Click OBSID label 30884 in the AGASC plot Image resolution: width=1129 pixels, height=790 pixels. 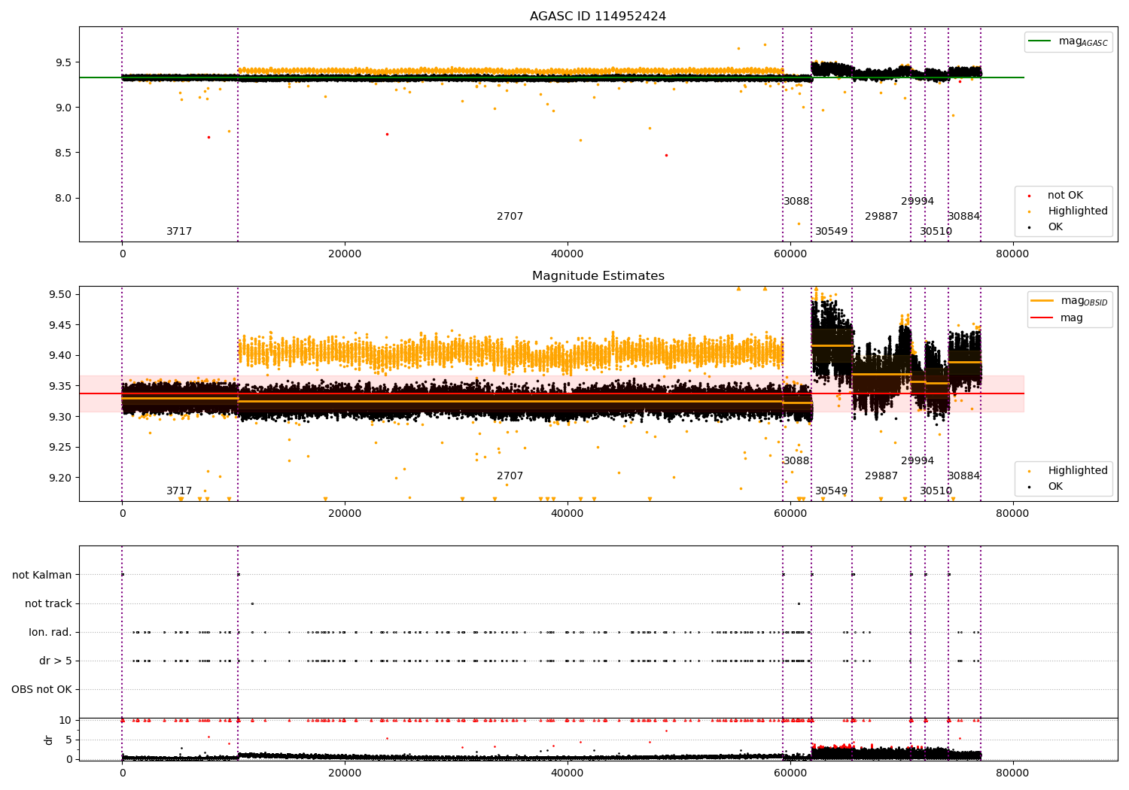tap(963, 217)
